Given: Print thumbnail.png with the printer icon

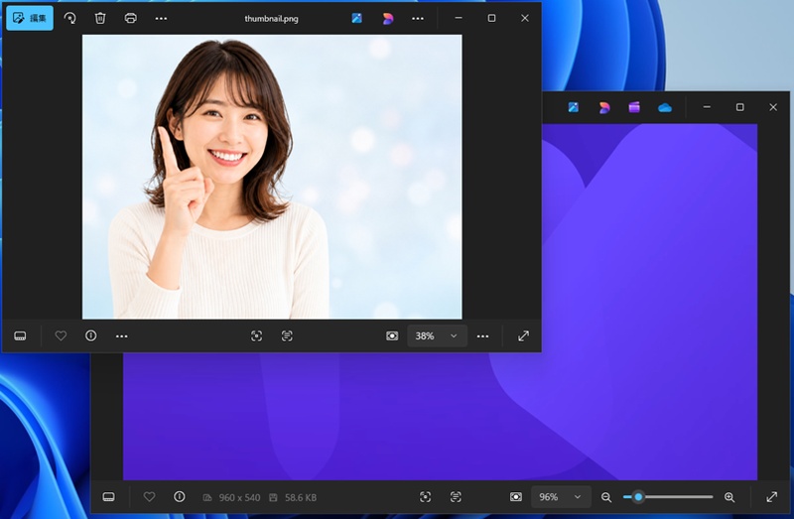Looking at the screenshot, I should [x=131, y=18].
